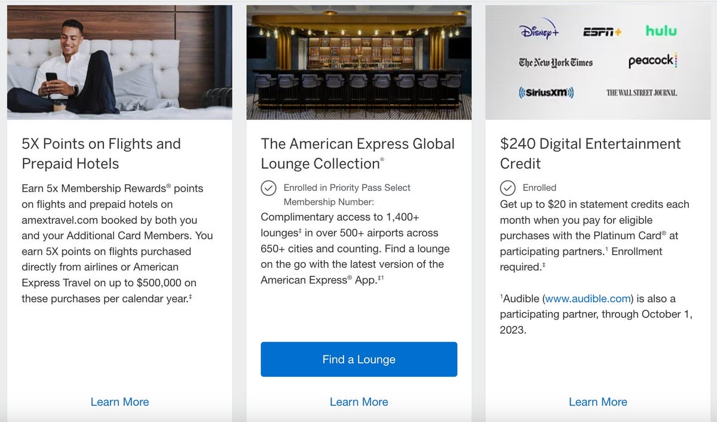The image size is (717, 422).
Task: Click The New York Times logo
Action: [554, 62]
